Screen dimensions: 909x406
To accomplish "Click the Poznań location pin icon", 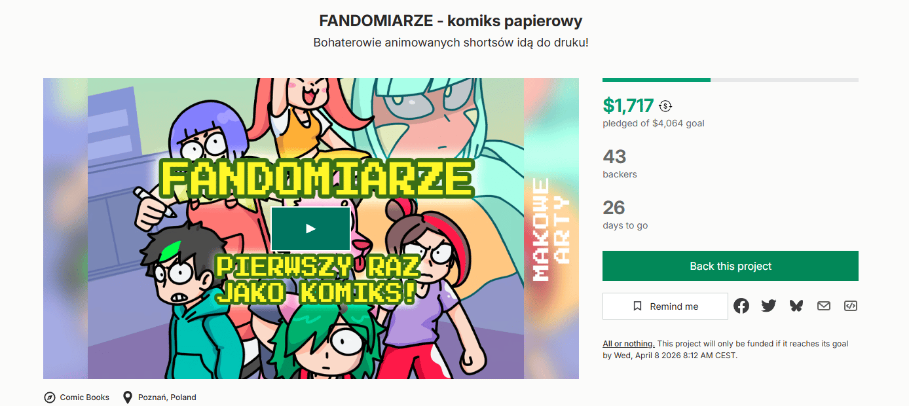I will pos(127,397).
